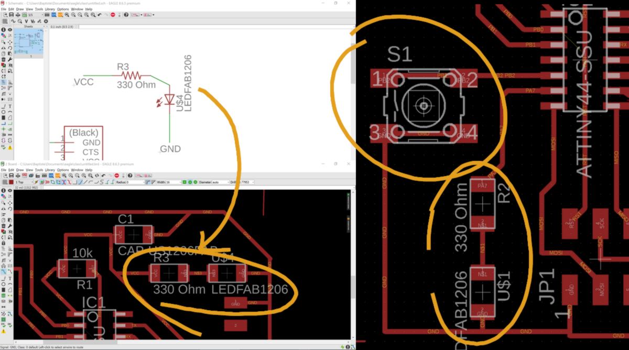
Task: Click the Print icon in Board window toolbar
Action: 18,176
